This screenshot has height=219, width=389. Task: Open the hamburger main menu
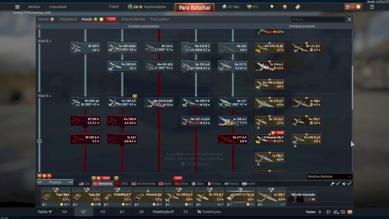click(18, 7)
